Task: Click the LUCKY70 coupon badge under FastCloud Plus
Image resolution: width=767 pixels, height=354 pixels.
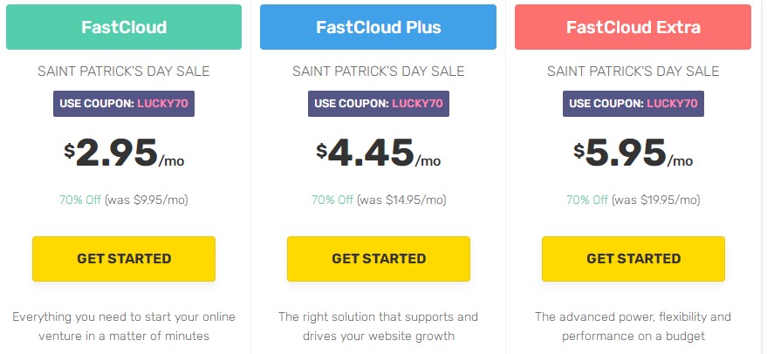Action: coord(379,104)
